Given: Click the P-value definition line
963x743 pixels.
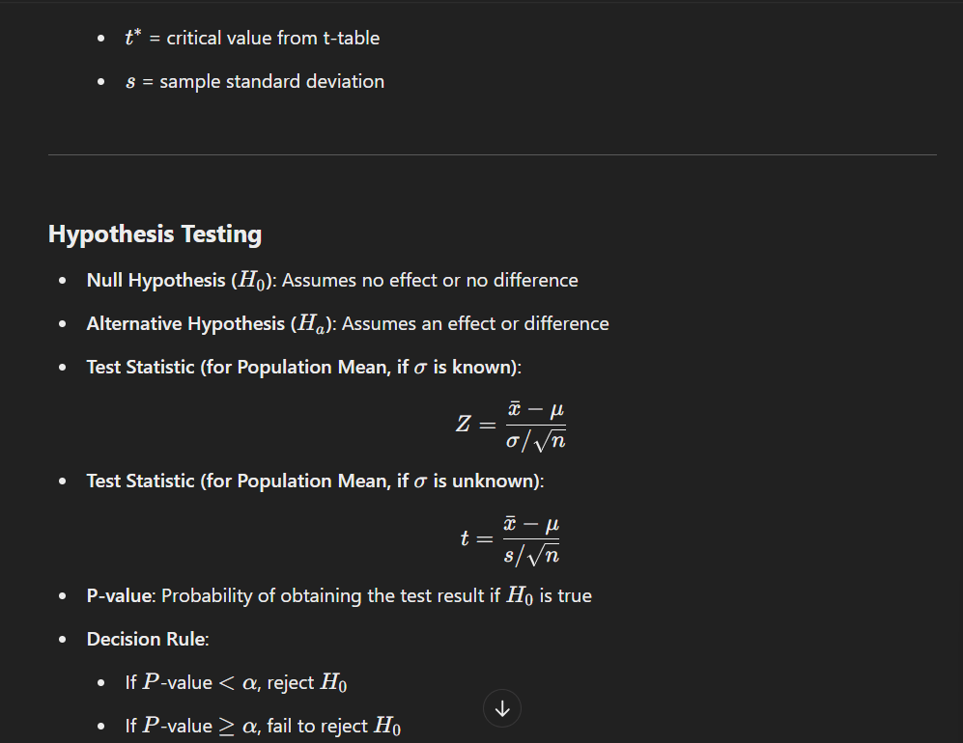Looking at the screenshot, I should 339,595.
